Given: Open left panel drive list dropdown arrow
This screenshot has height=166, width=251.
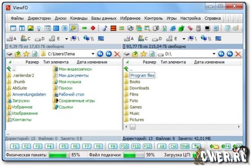Looking at the screenshot, I should coord(67,39).
